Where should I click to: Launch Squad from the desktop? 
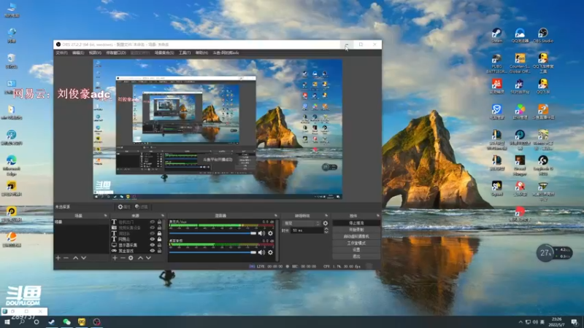(496, 189)
